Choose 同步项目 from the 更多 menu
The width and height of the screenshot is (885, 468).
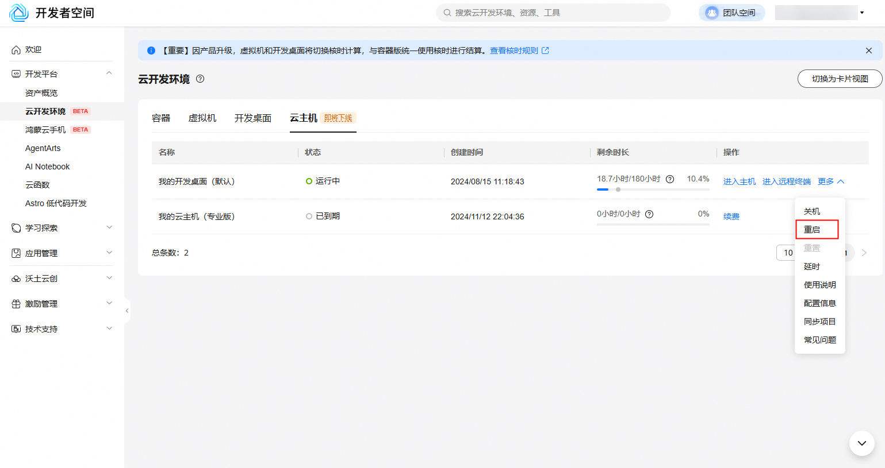[820, 322]
